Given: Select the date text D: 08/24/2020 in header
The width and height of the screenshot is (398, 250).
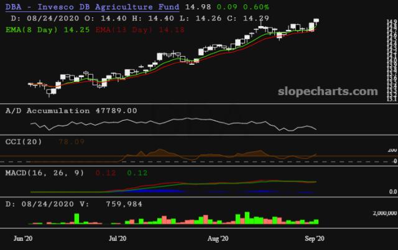Looking at the screenshot, I should pos(45,18).
